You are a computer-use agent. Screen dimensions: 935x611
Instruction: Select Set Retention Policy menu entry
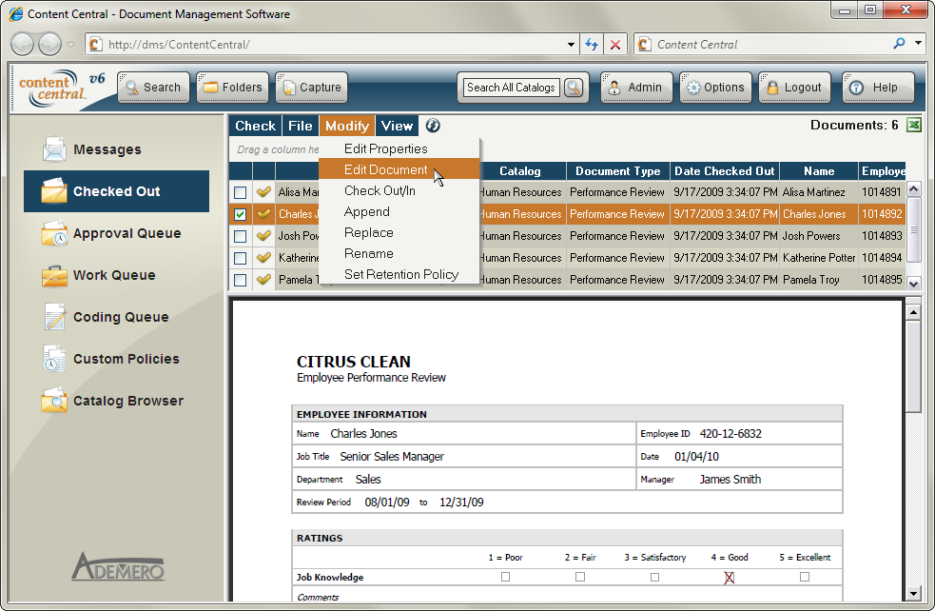400,274
